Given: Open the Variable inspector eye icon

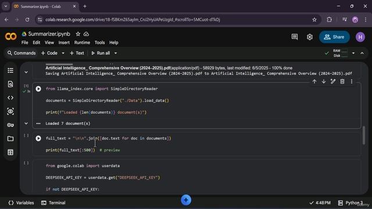Looking at the screenshot, I should click(x=10, y=111).
